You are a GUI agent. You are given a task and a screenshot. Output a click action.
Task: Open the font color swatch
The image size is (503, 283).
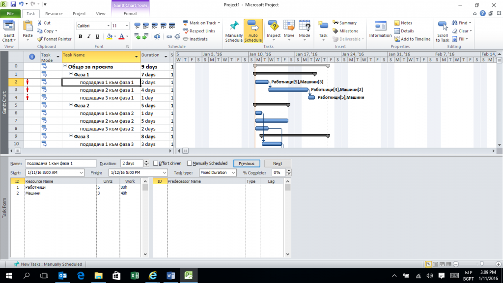coord(122,36)
